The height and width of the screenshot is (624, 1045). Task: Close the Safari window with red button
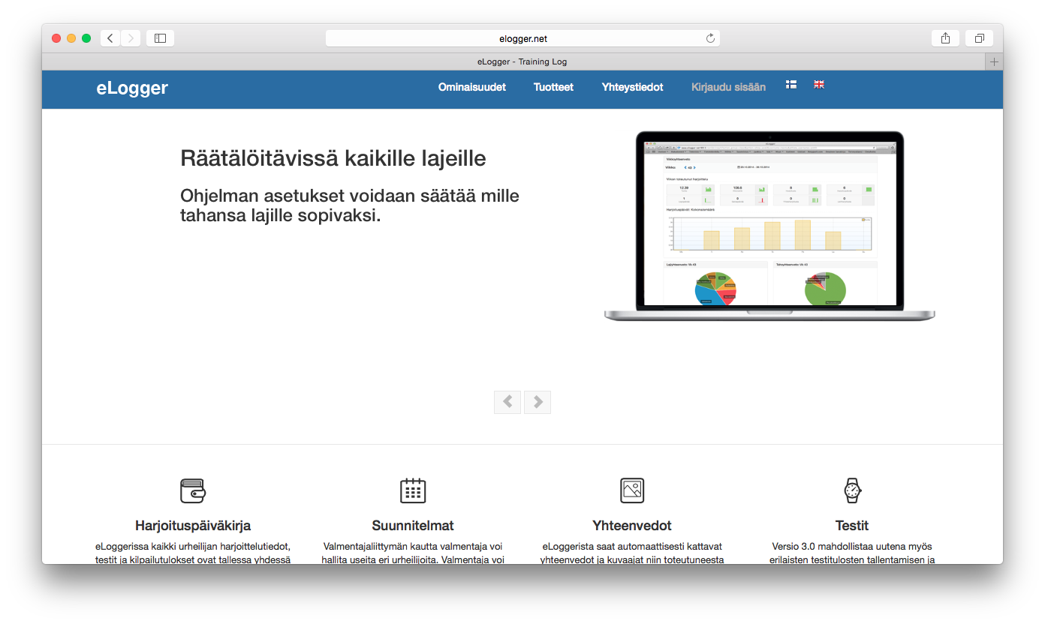coord(56,38)
